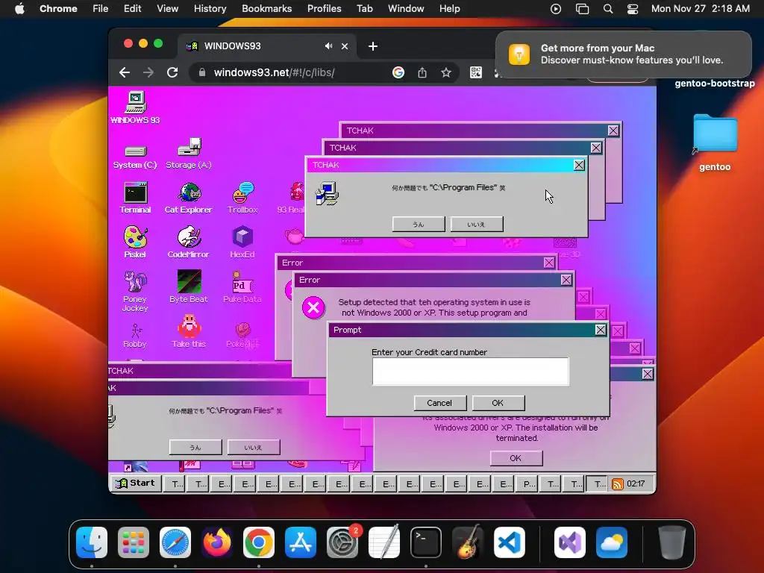
Task: Click いいえ in the front TCHAK dialog
Action: pos(477,224)
